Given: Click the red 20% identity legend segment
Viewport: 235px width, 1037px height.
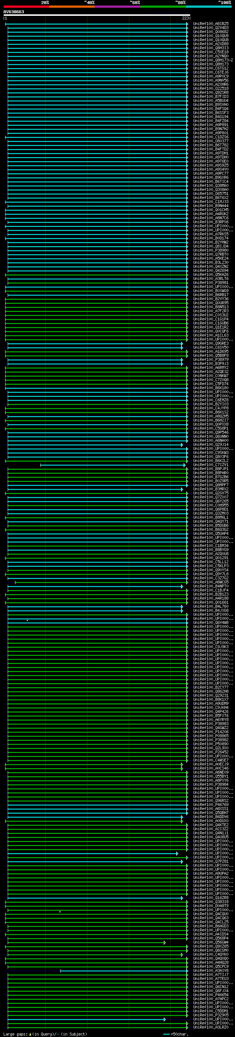Looking at the screenshot, I should click(26, 7).
